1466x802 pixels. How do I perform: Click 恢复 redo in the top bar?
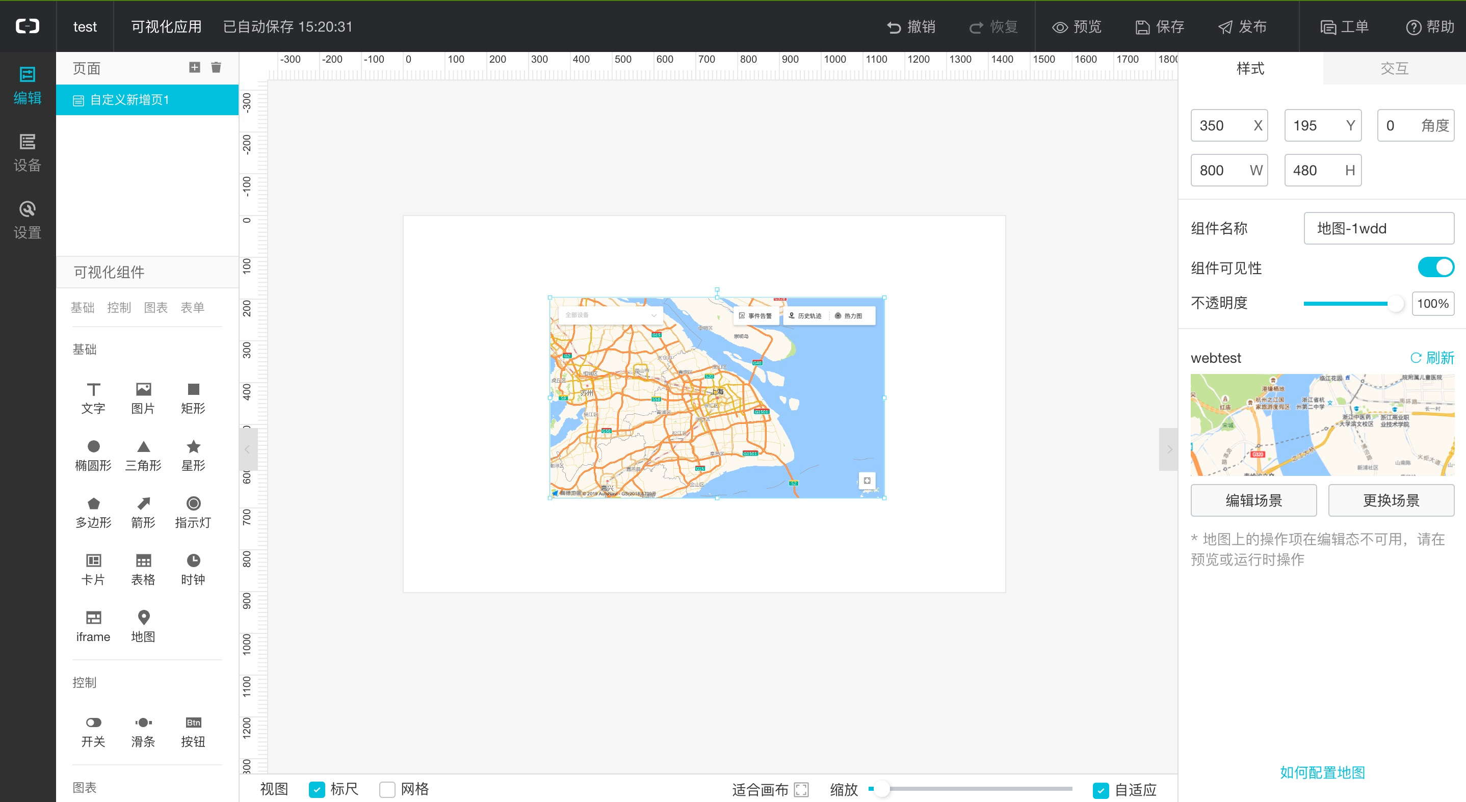(x=993, y=26)
